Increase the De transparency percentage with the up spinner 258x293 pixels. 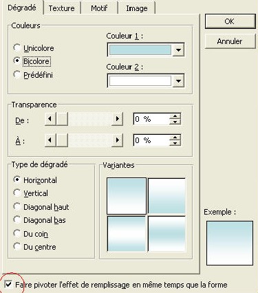[x=175, y=116]
